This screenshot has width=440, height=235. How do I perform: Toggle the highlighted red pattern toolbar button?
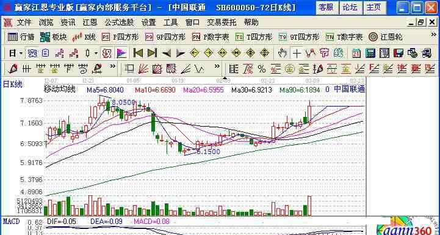[106, 53]
